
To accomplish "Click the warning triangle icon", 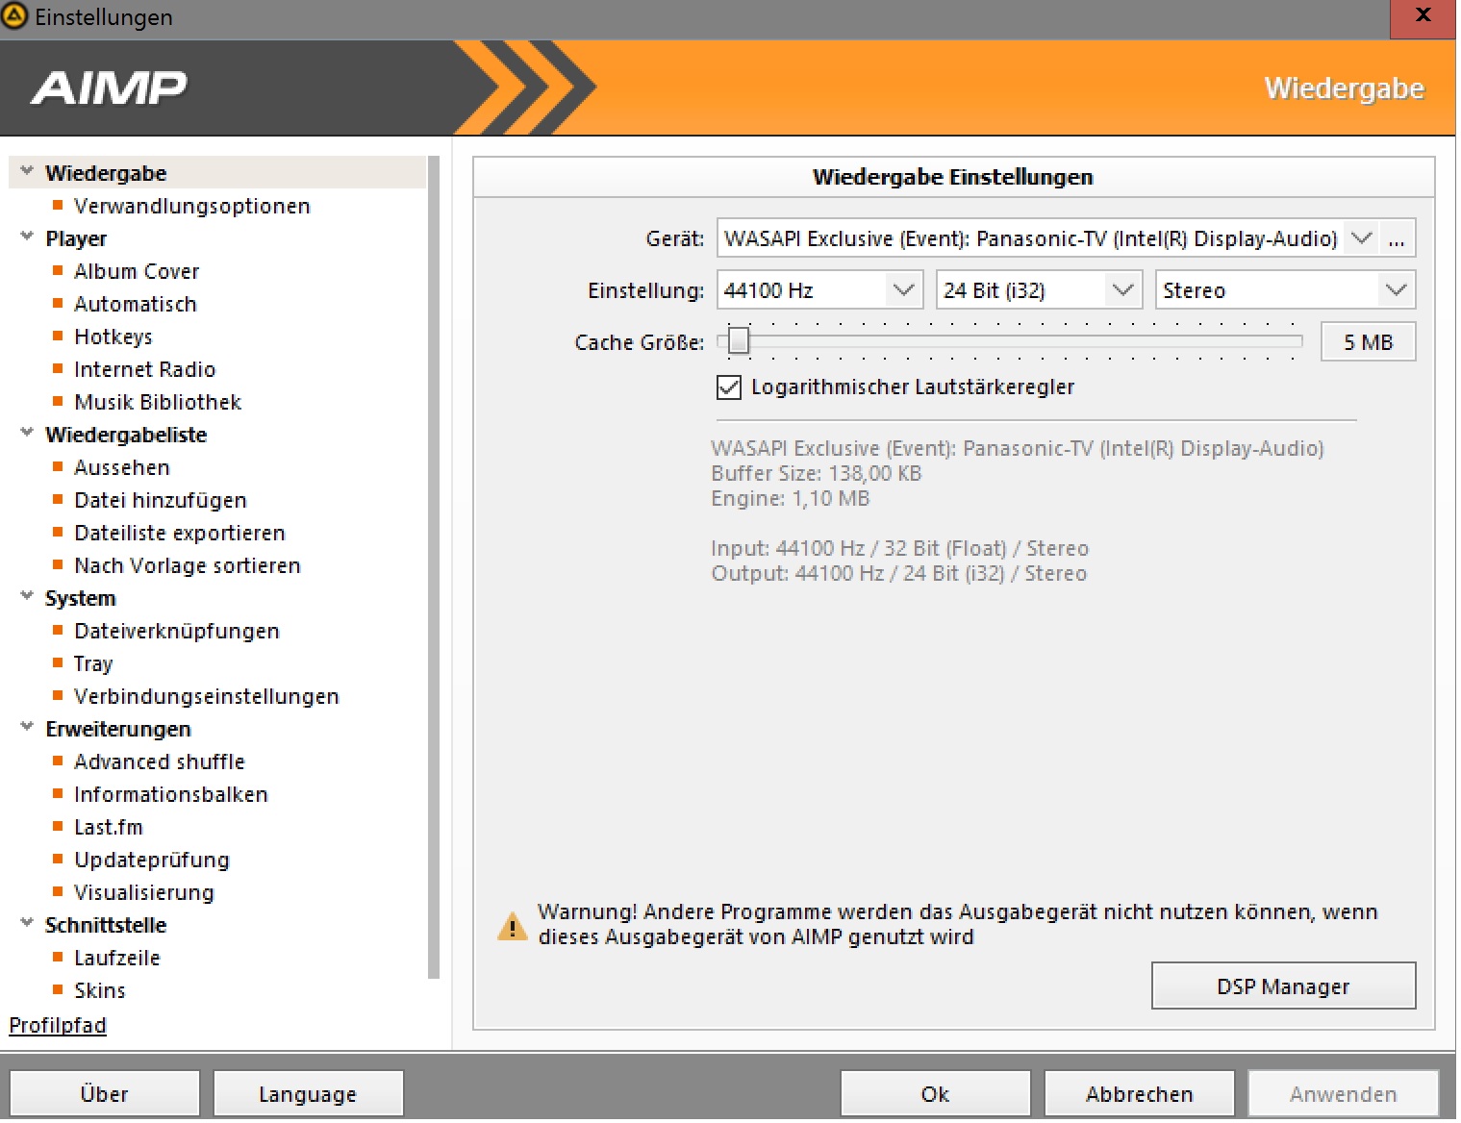I will coord(513,926).
